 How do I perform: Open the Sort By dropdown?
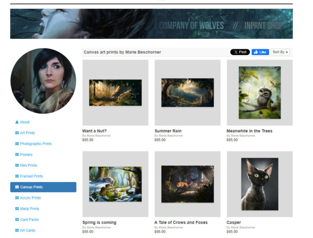pos(280,52)
